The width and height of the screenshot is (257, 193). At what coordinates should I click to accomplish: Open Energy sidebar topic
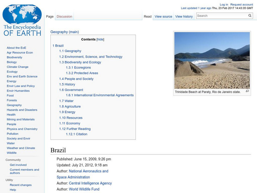tap(12, 81)
